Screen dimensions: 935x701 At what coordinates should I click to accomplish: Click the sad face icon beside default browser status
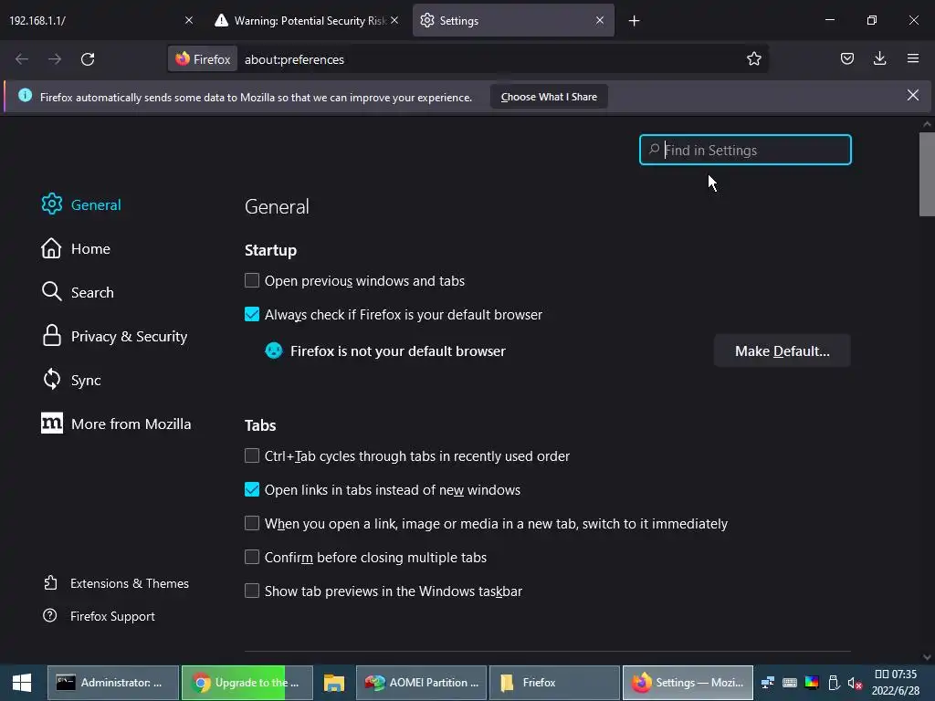pyautogui.click(x=274, y=350)
